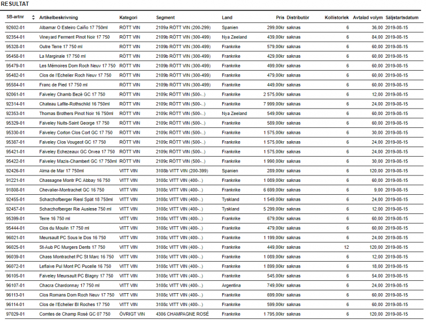Viewport: 426px width, 321px height.
Task: Click the Land column header
Action: 227,18
